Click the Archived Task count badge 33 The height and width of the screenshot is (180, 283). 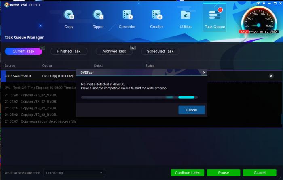133,48
